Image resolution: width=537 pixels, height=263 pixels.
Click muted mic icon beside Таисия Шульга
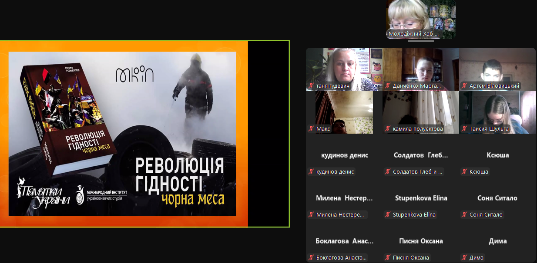(x=464, y=129)
